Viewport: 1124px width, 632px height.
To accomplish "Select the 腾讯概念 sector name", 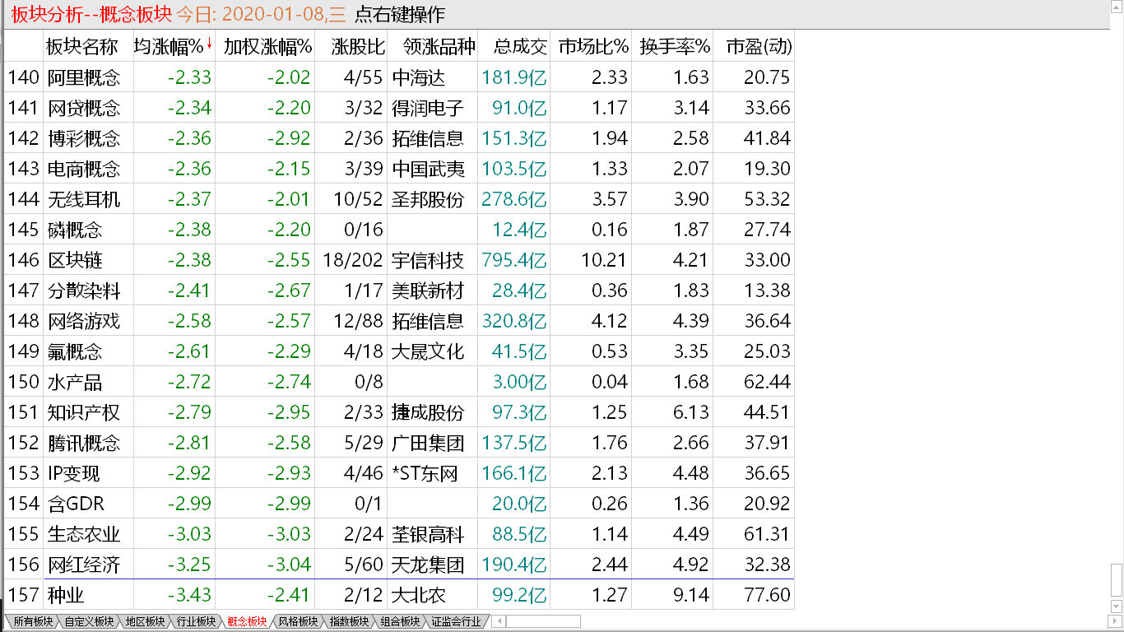I will pos(84,443).
